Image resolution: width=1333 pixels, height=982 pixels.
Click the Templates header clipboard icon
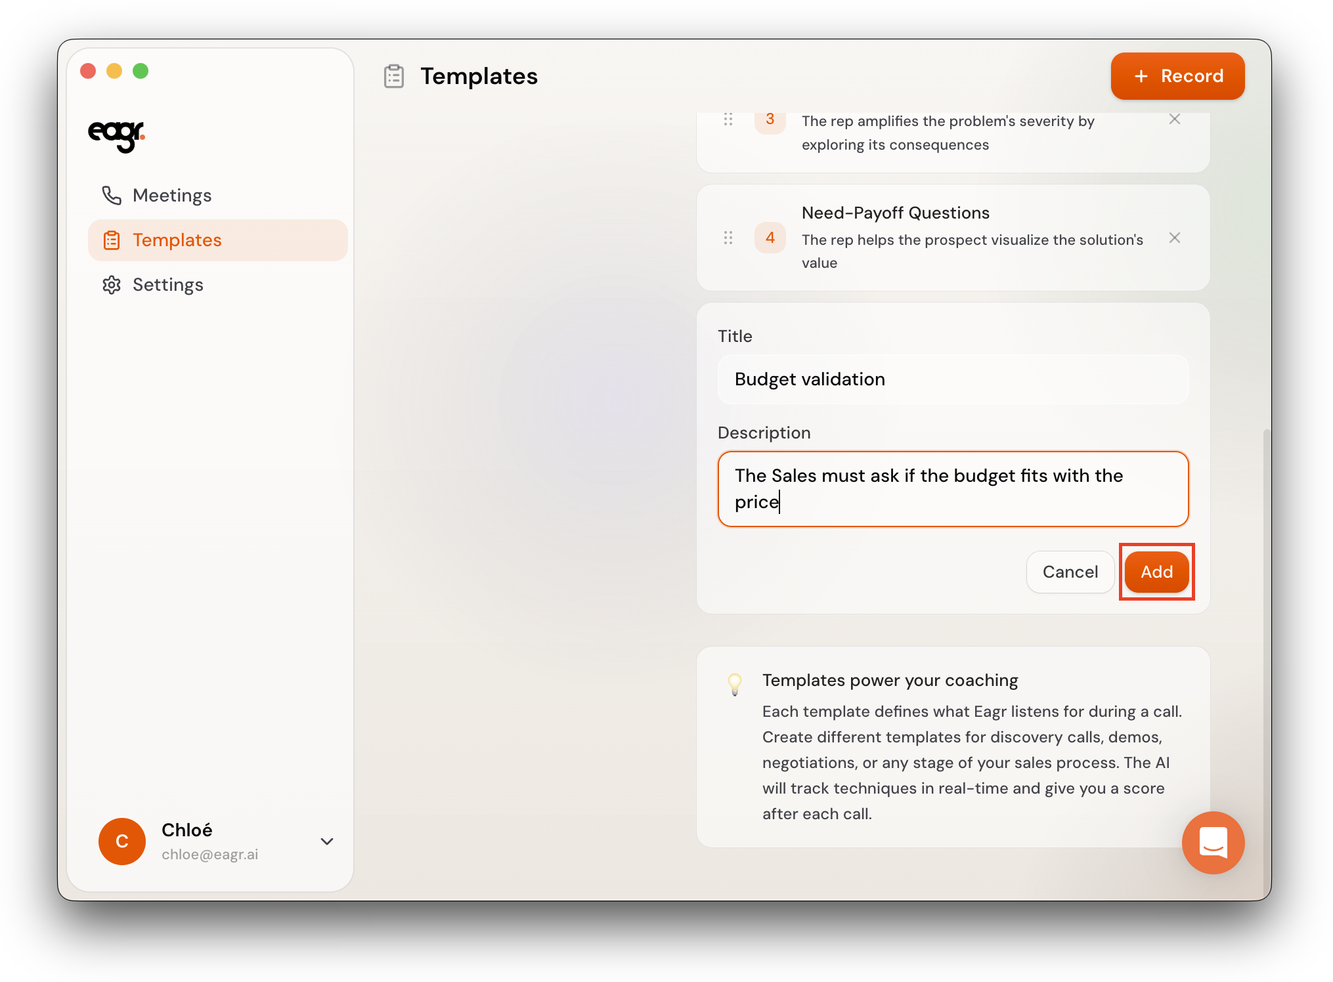point(394,76)
